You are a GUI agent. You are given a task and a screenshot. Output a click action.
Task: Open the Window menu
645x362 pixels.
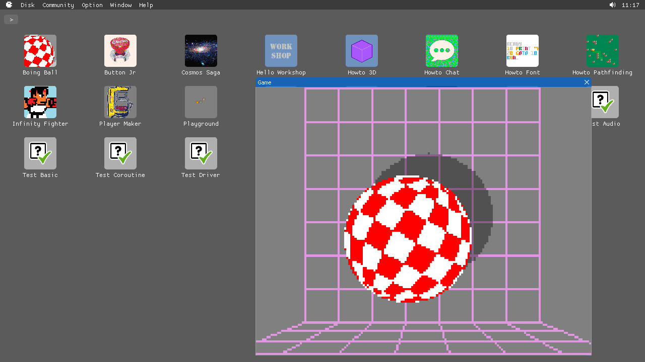pyautogui.click(x=120, y=5)
